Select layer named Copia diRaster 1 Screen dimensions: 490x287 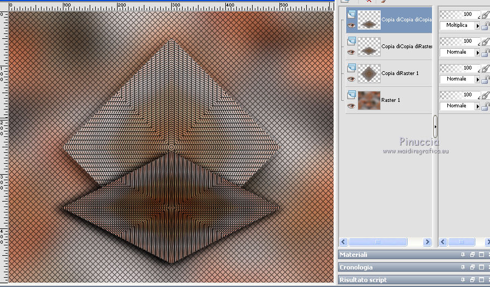400,73
